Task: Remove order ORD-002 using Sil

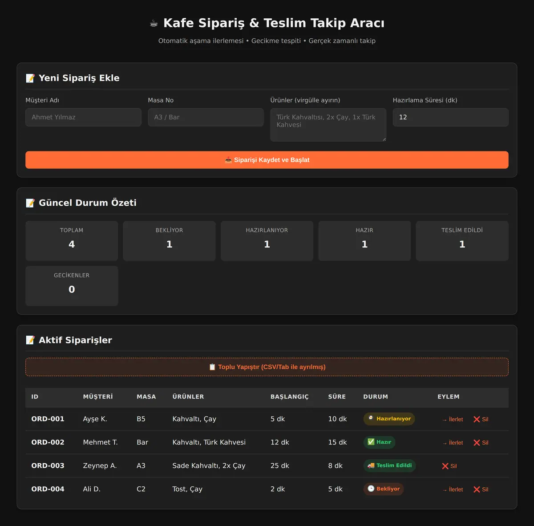Action: tap(481, 443)
